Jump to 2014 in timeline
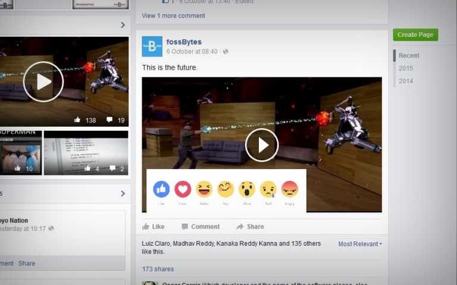 tap(406, 81)
